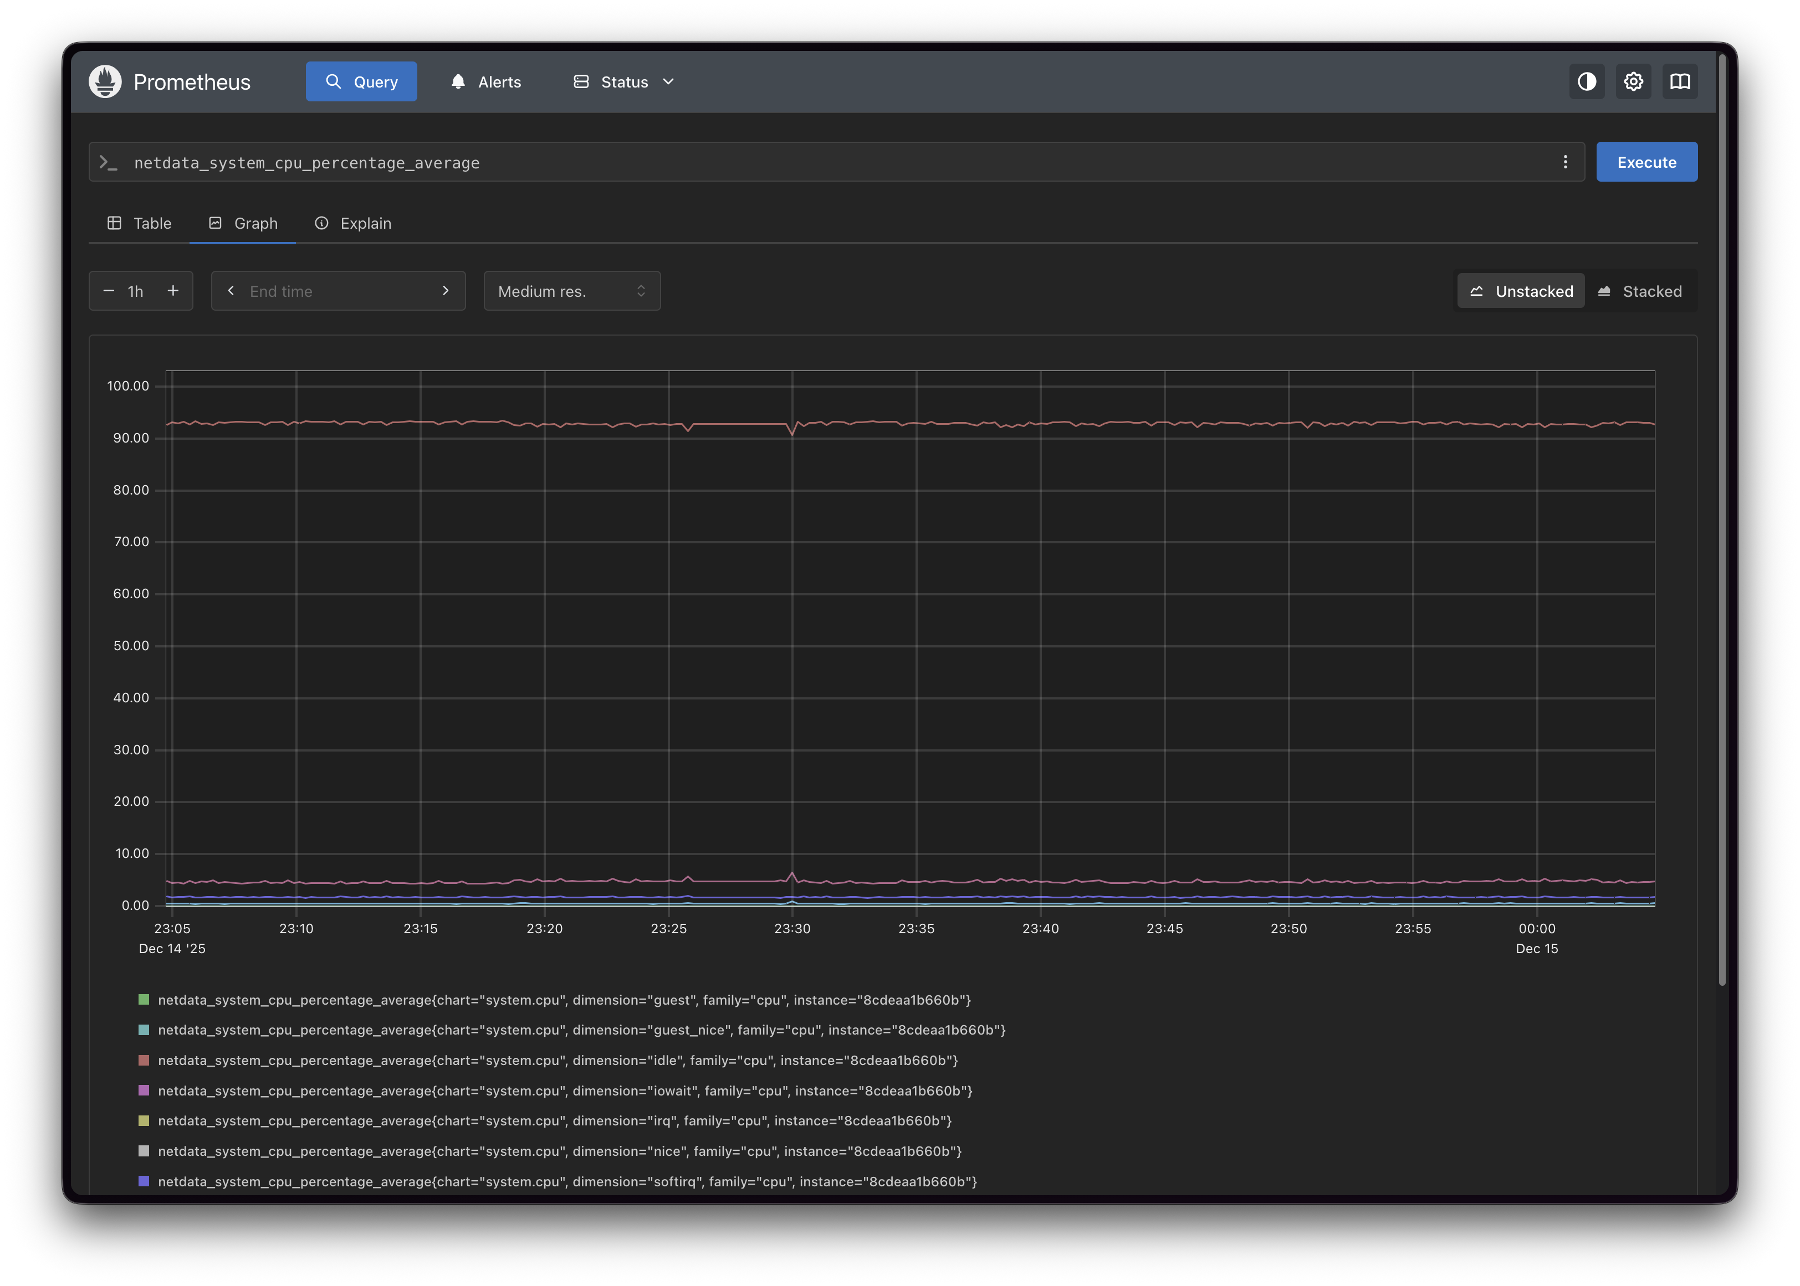
Task: Click the kebab menu beside the query input
Action: click(x=1566, y=162)
